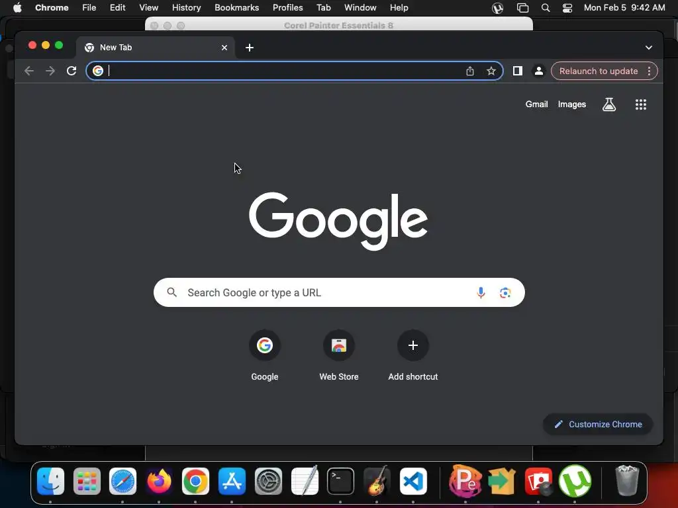Open Spotlight search in menu bar

[546, 8]
